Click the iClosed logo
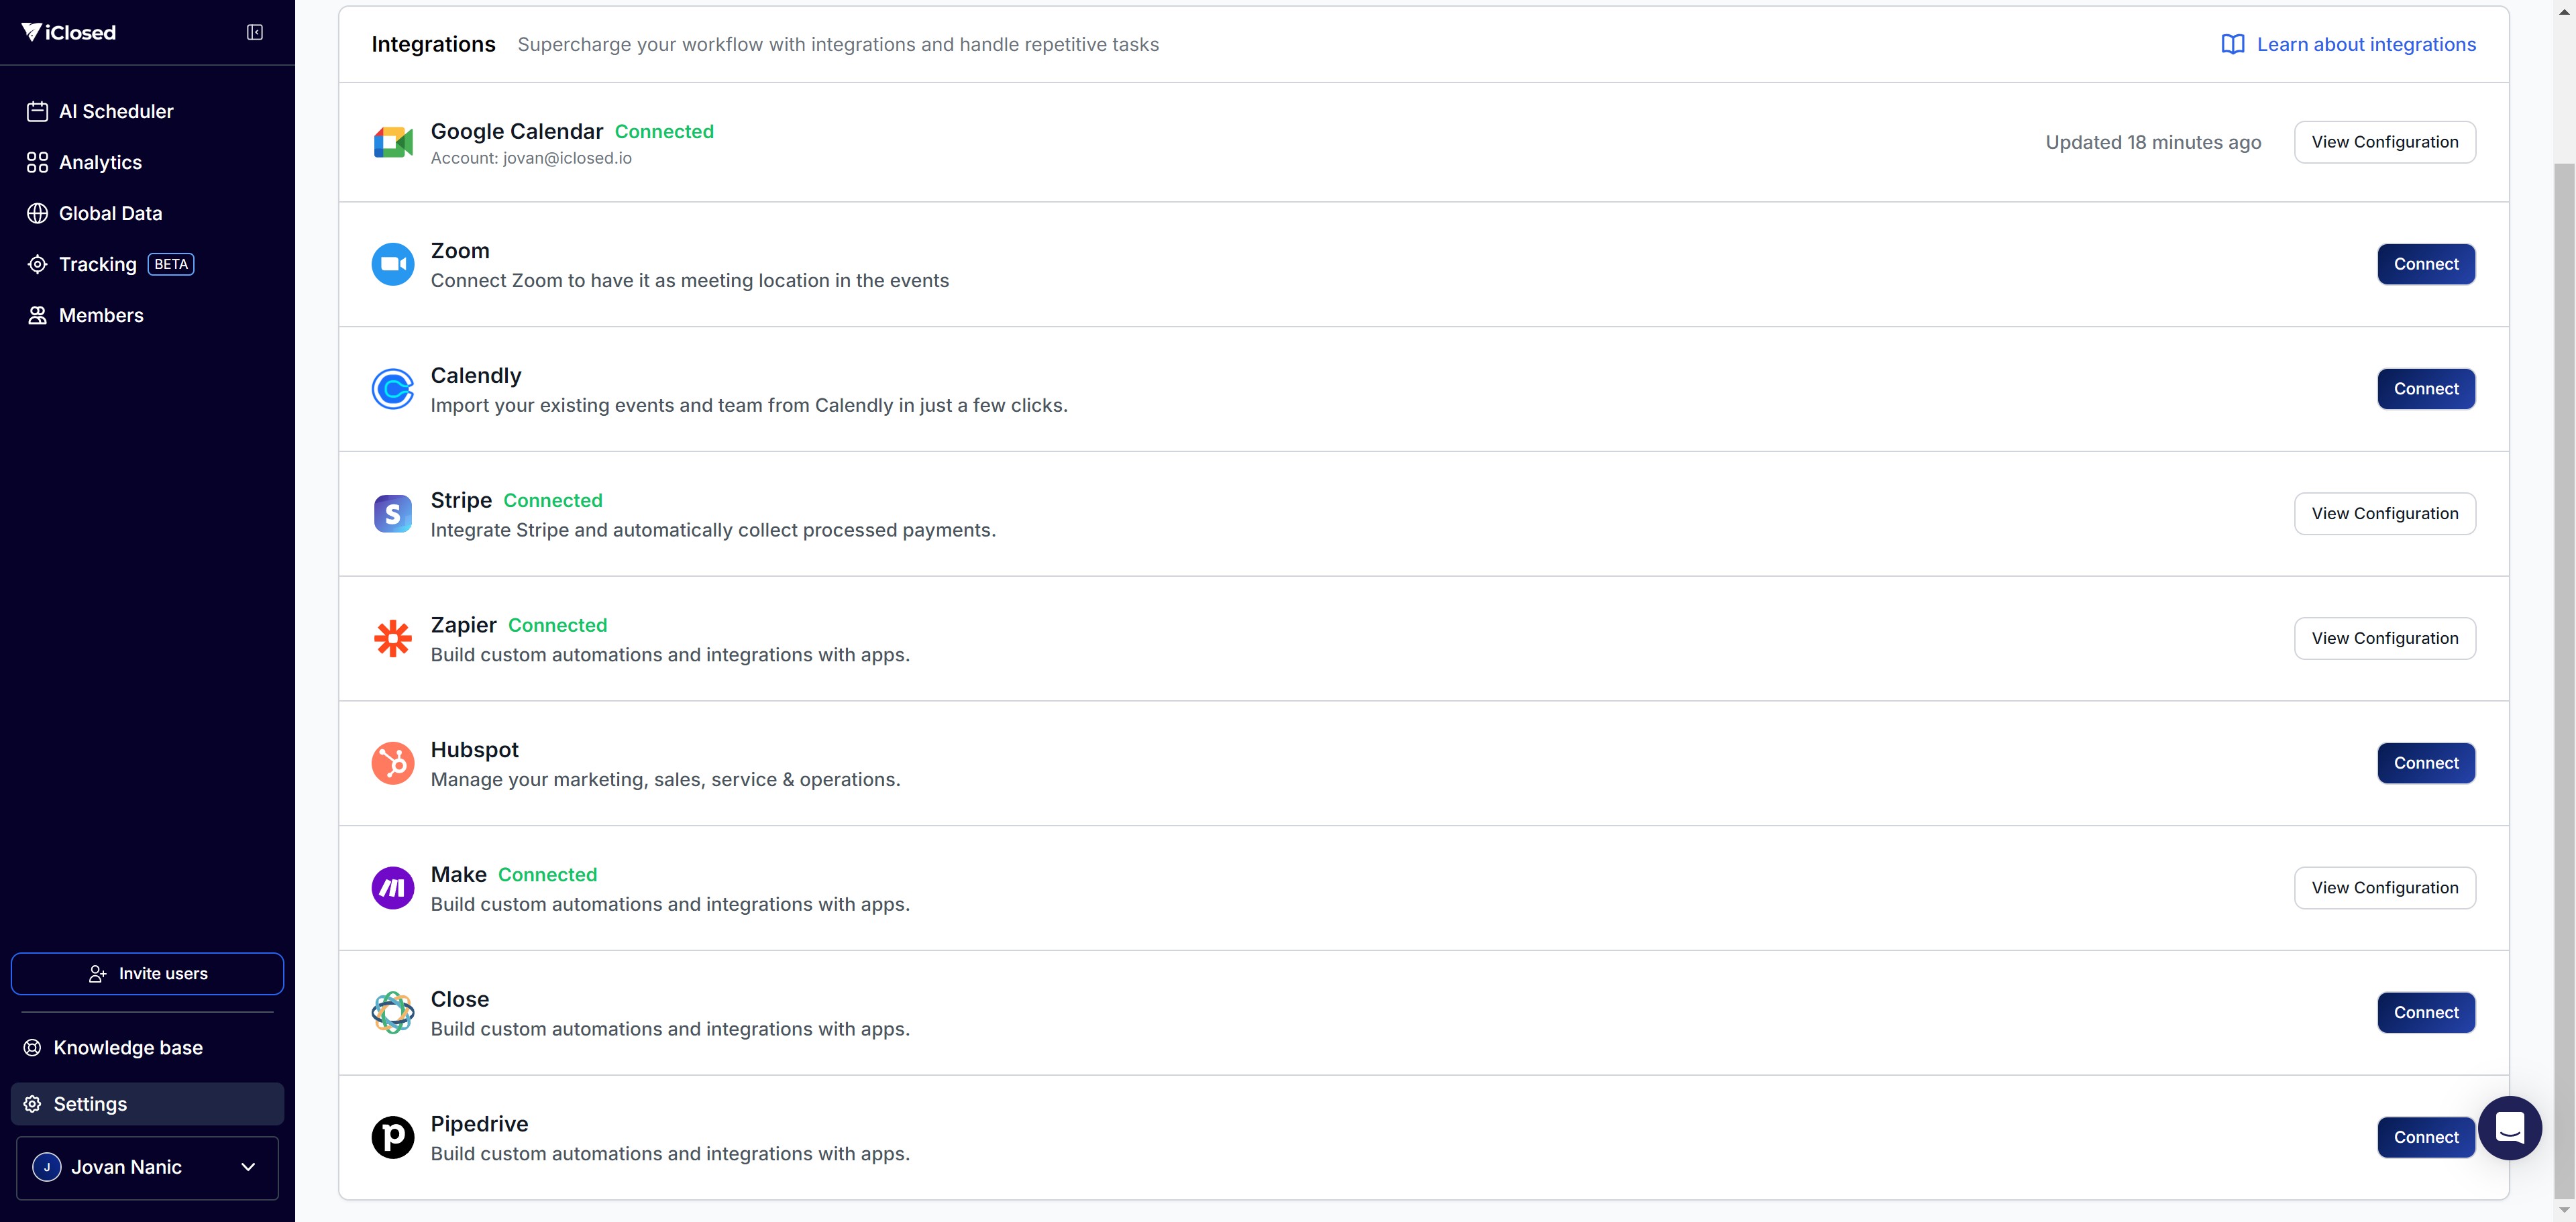The width and height of the screenshot is (2576, 1222). [69, 32]
